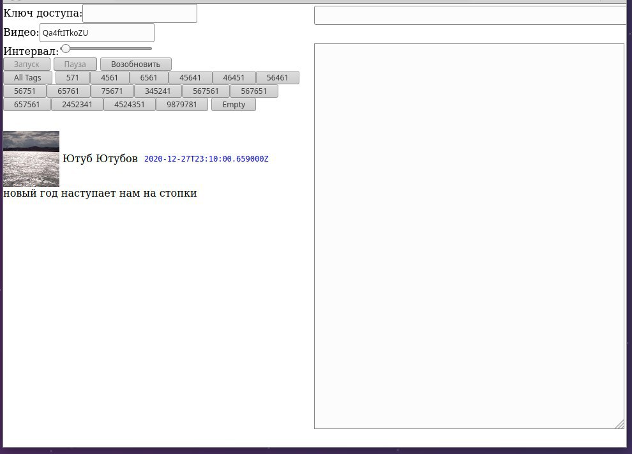
Task: Filter by tag 4524351
Action: point(130,105)
